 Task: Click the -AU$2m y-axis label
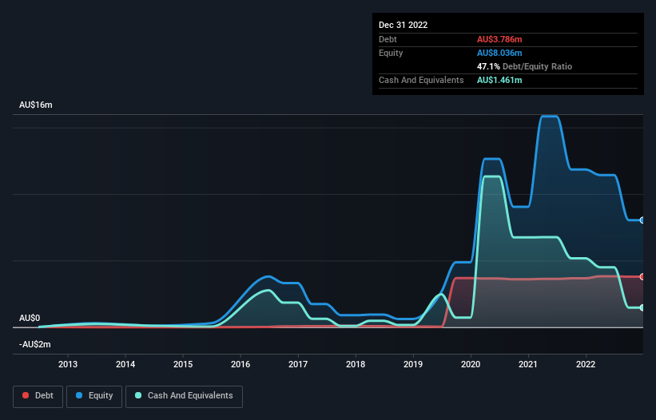point(34,344)
